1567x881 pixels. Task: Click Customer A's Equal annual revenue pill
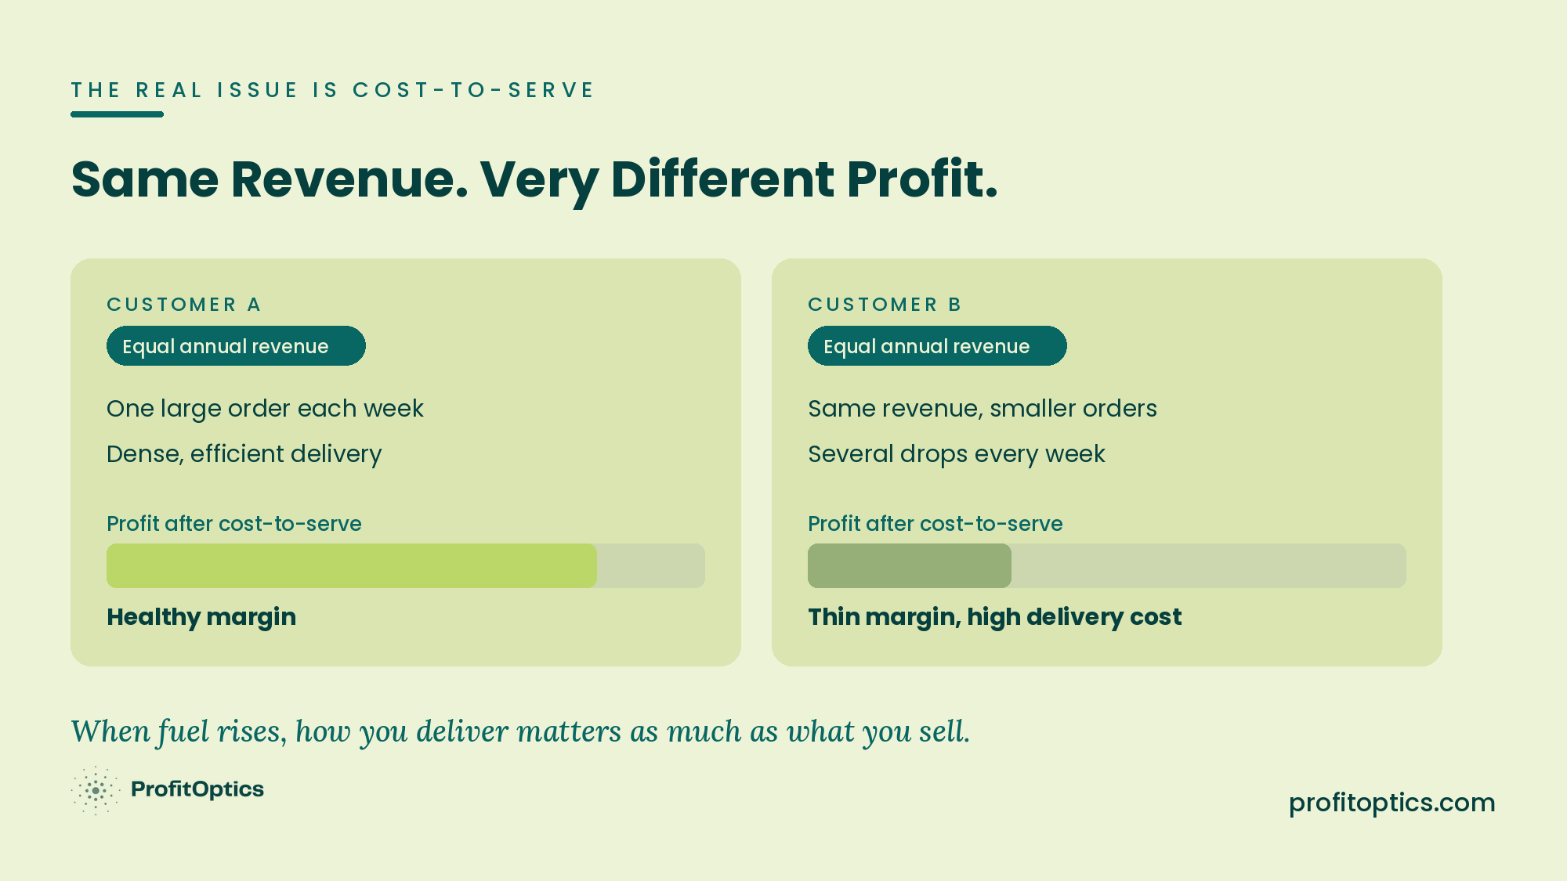236,346
